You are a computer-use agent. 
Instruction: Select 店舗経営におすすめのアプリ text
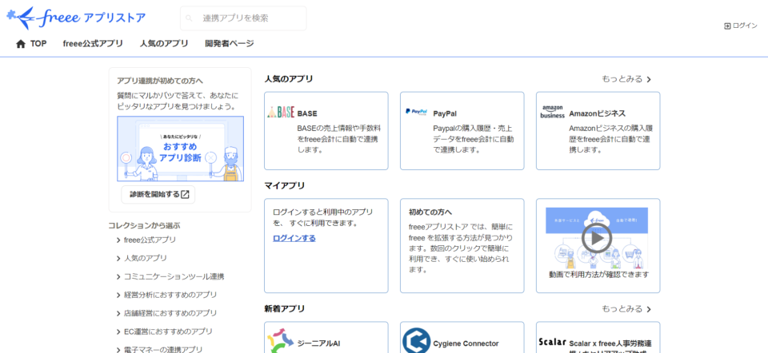click(170, 313)
